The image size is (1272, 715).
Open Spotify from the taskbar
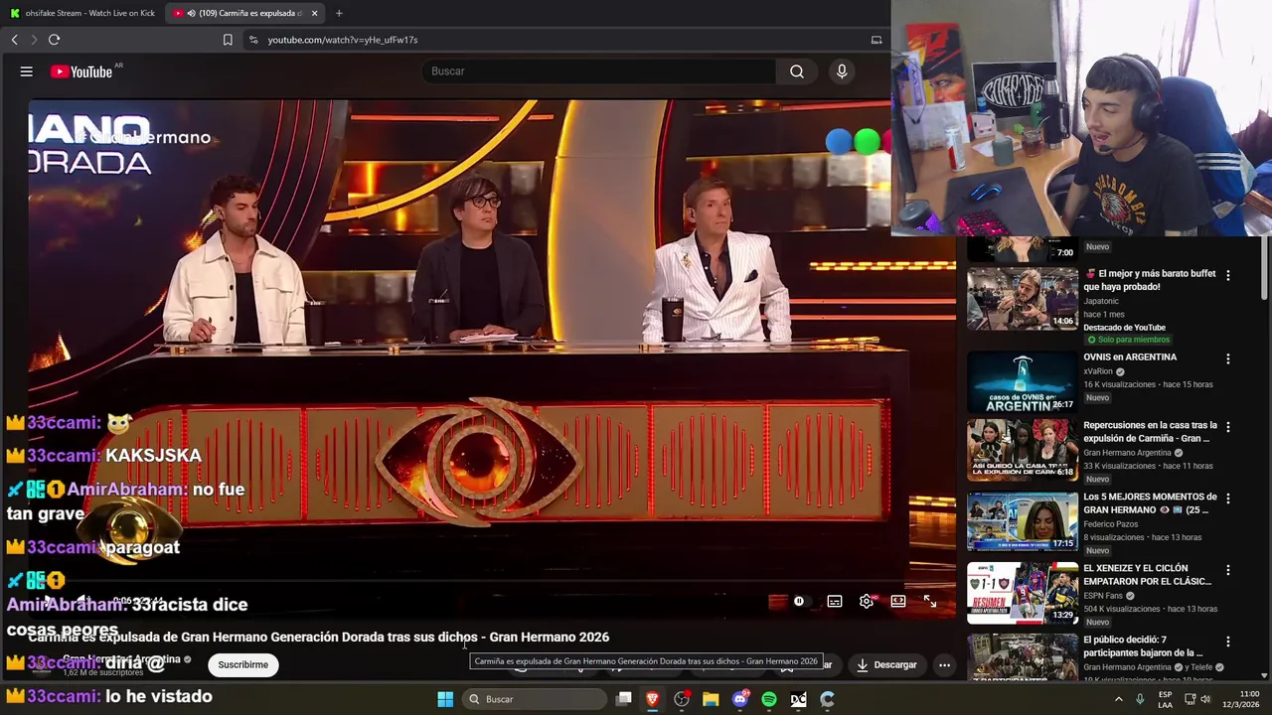pyautogui.click(x=769, y=699)
